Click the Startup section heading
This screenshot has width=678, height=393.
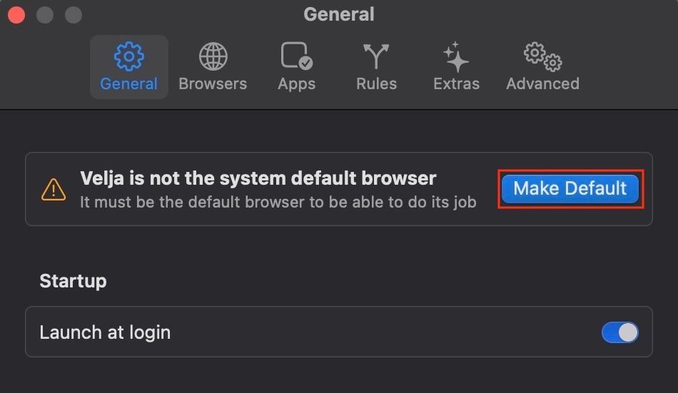(73, 280)
